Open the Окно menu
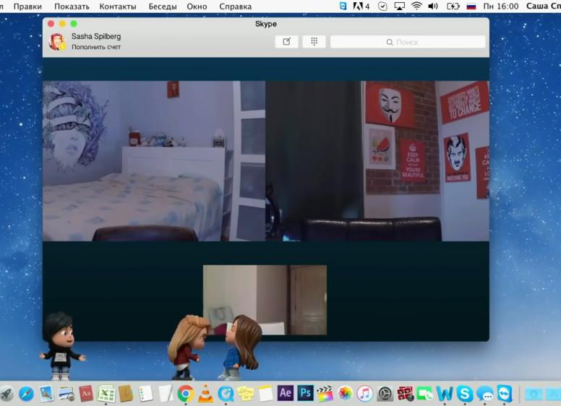The height and width of the screenshot is (406, 561). tap(197, 7)
